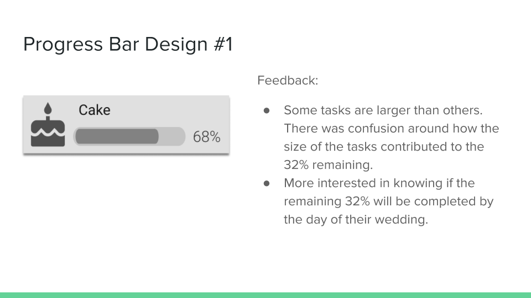Click 'remaining 32% will be completed by' line
The width and height of the screenshot is (531, 298).
pos(389,201)
